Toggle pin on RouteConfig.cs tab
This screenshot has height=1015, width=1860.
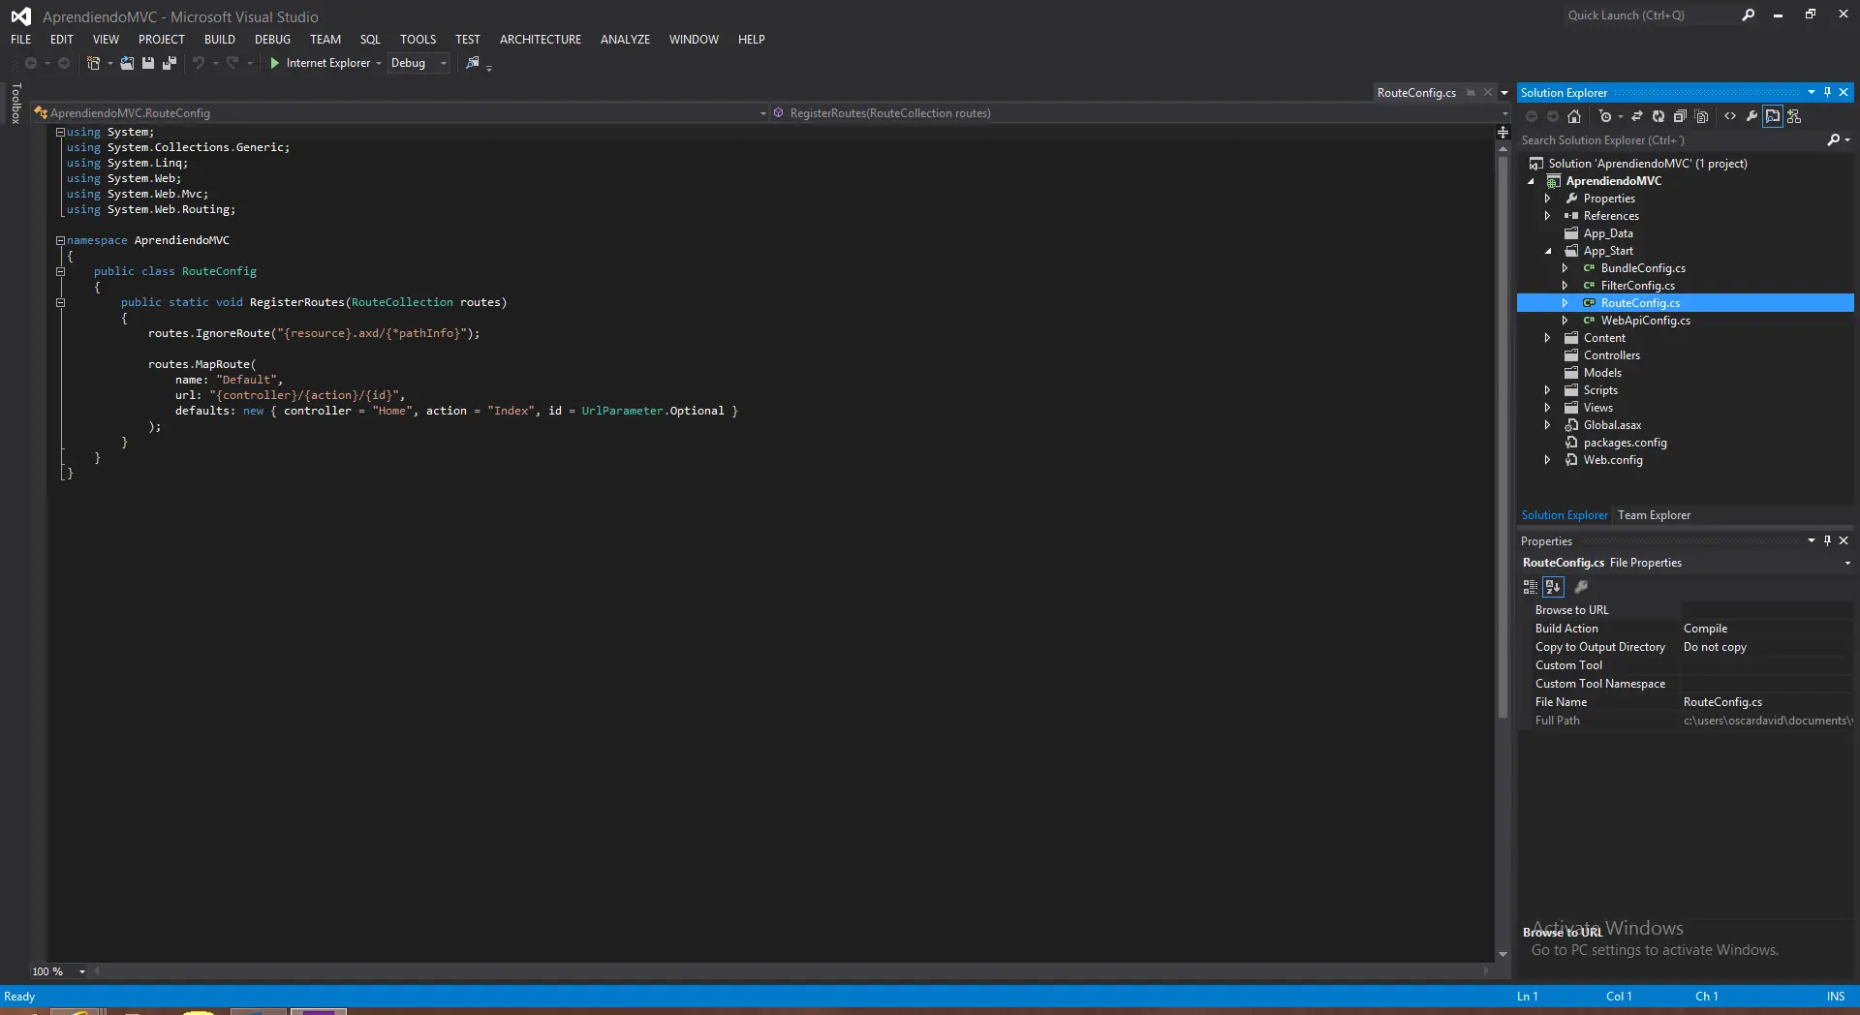click(1471, 93)
